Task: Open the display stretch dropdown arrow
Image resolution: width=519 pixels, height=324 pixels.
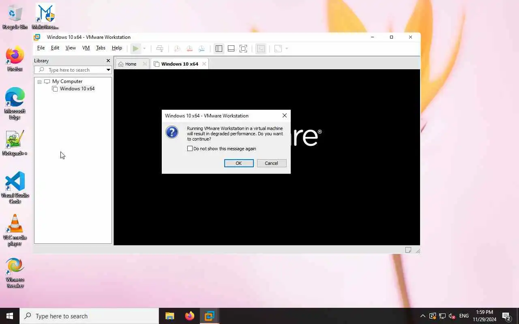Action: tap(287, 49)
